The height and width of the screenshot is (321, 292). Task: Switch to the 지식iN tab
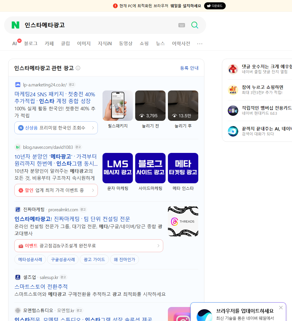105,43
